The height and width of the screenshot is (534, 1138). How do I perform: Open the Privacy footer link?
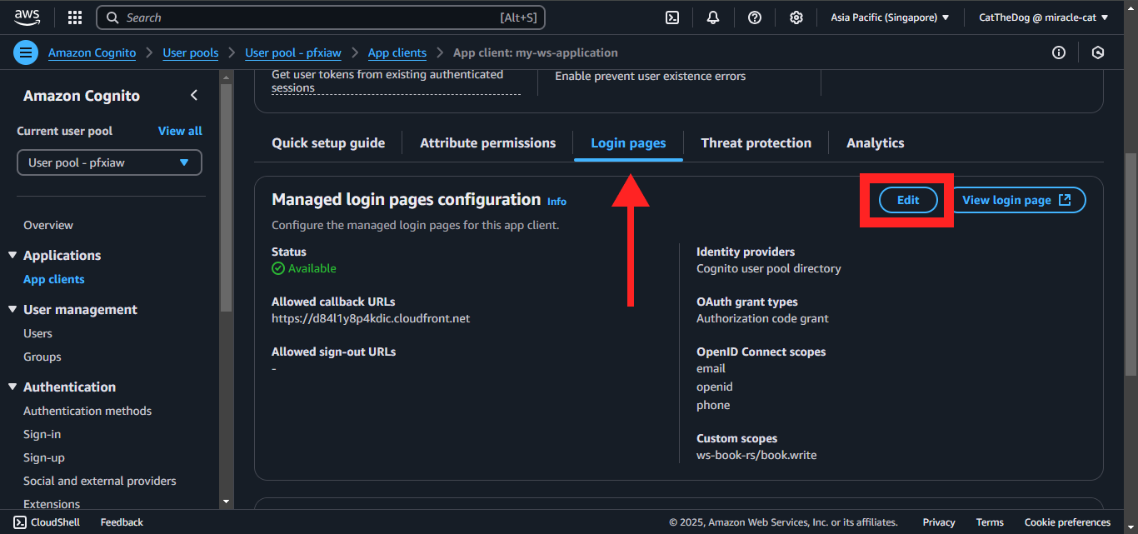click(x=939, y=522)
